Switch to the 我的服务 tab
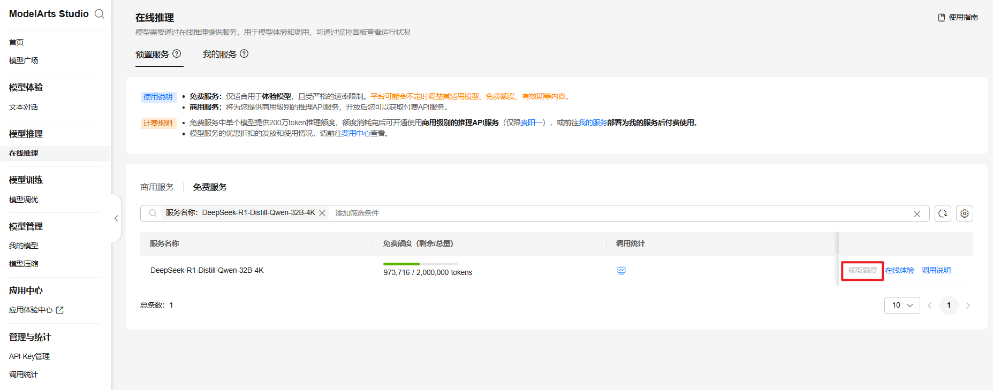Viewport: 993px width, 390px height. pos(219,54)
